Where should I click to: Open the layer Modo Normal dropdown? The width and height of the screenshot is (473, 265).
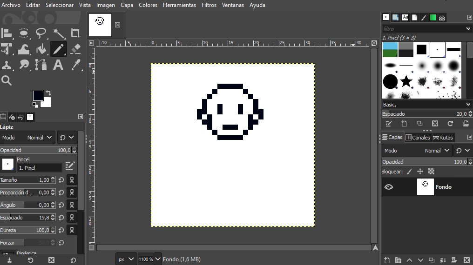click(417, 151)
